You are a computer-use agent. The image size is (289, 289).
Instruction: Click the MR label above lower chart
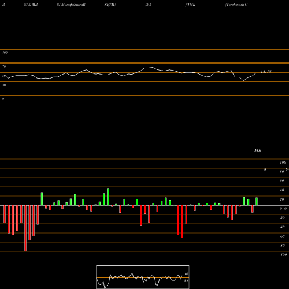tap(258, 150)
